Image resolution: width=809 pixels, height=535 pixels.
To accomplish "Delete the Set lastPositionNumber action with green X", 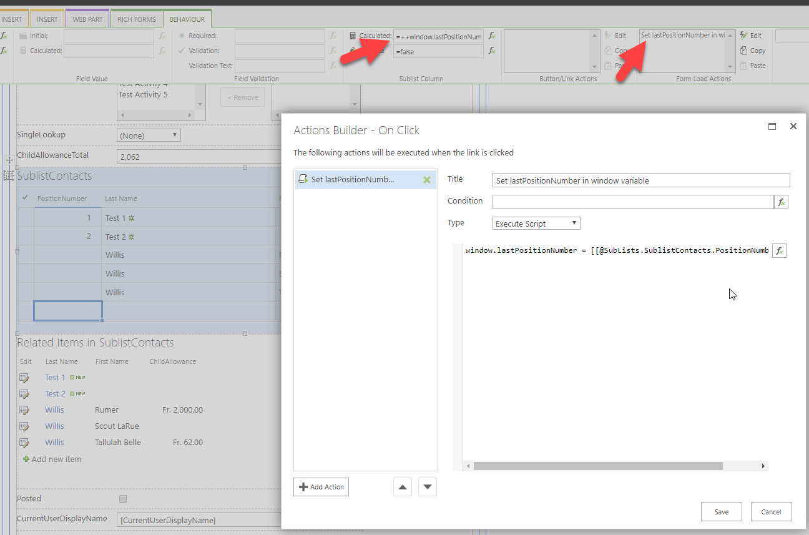I will tap(427, 180).
